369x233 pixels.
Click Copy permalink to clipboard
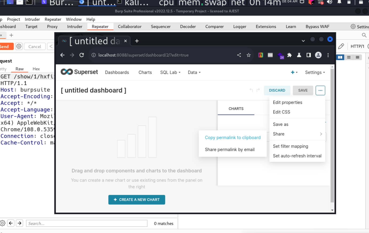[x=232, y=138]
